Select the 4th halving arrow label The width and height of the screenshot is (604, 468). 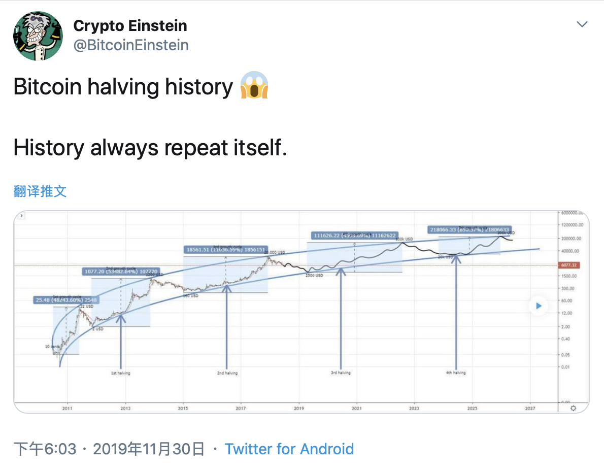coord(456,373)
